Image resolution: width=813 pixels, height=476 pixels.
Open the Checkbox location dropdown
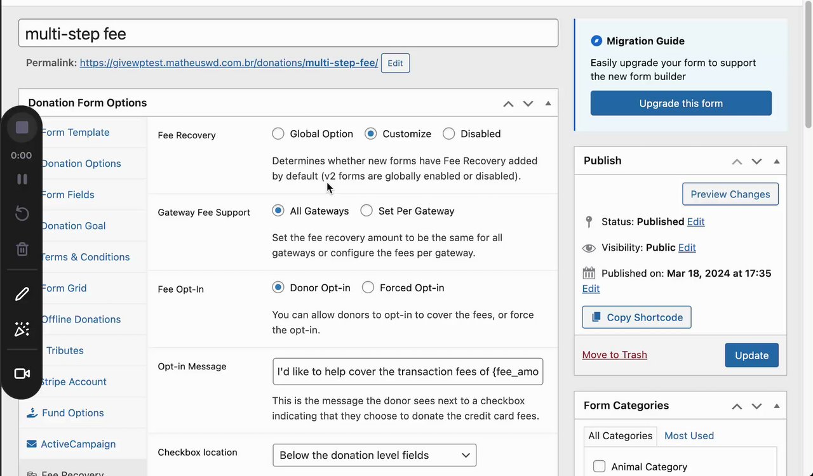coord(374,455)
